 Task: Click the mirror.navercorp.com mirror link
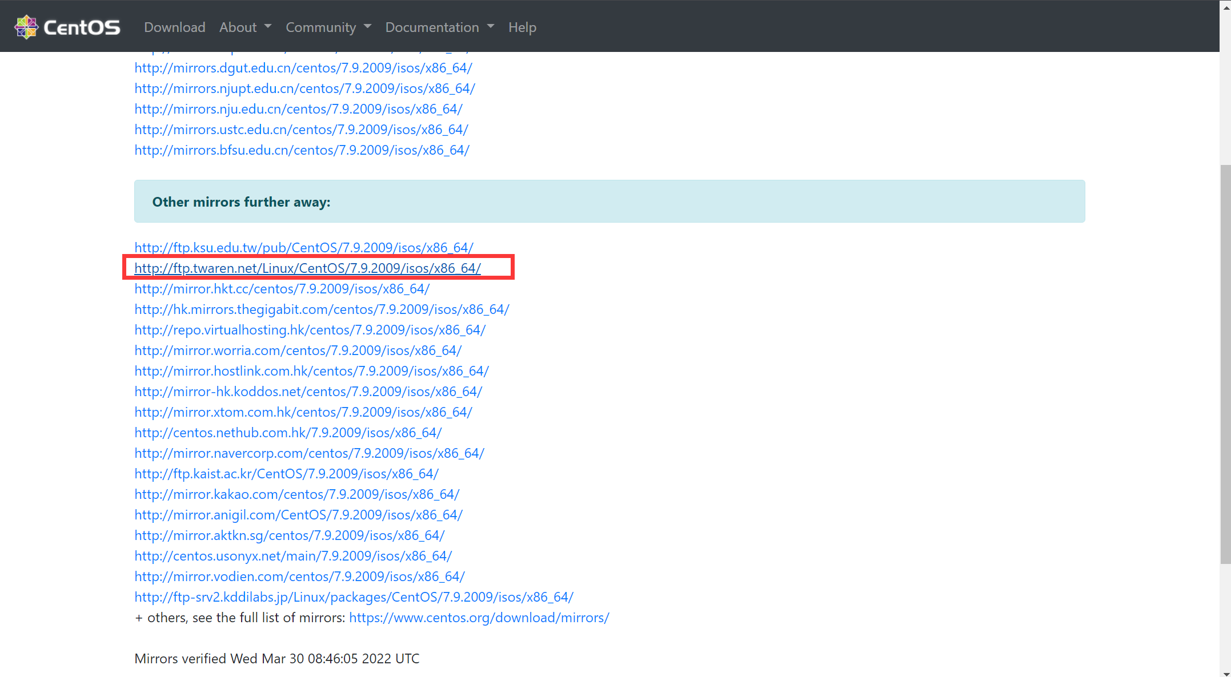click(x=309, y=453)
